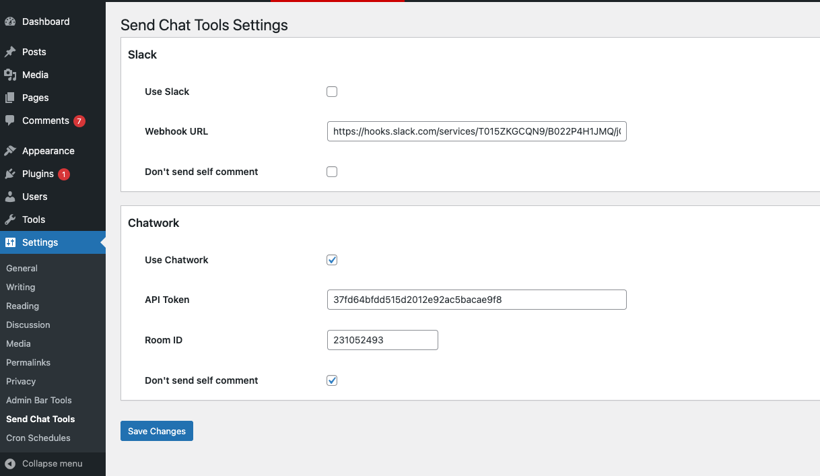Image resolution: width=820 pixels, height=476 pixels.
Task: Click the Users person icon
Action: tap(10, 197)
